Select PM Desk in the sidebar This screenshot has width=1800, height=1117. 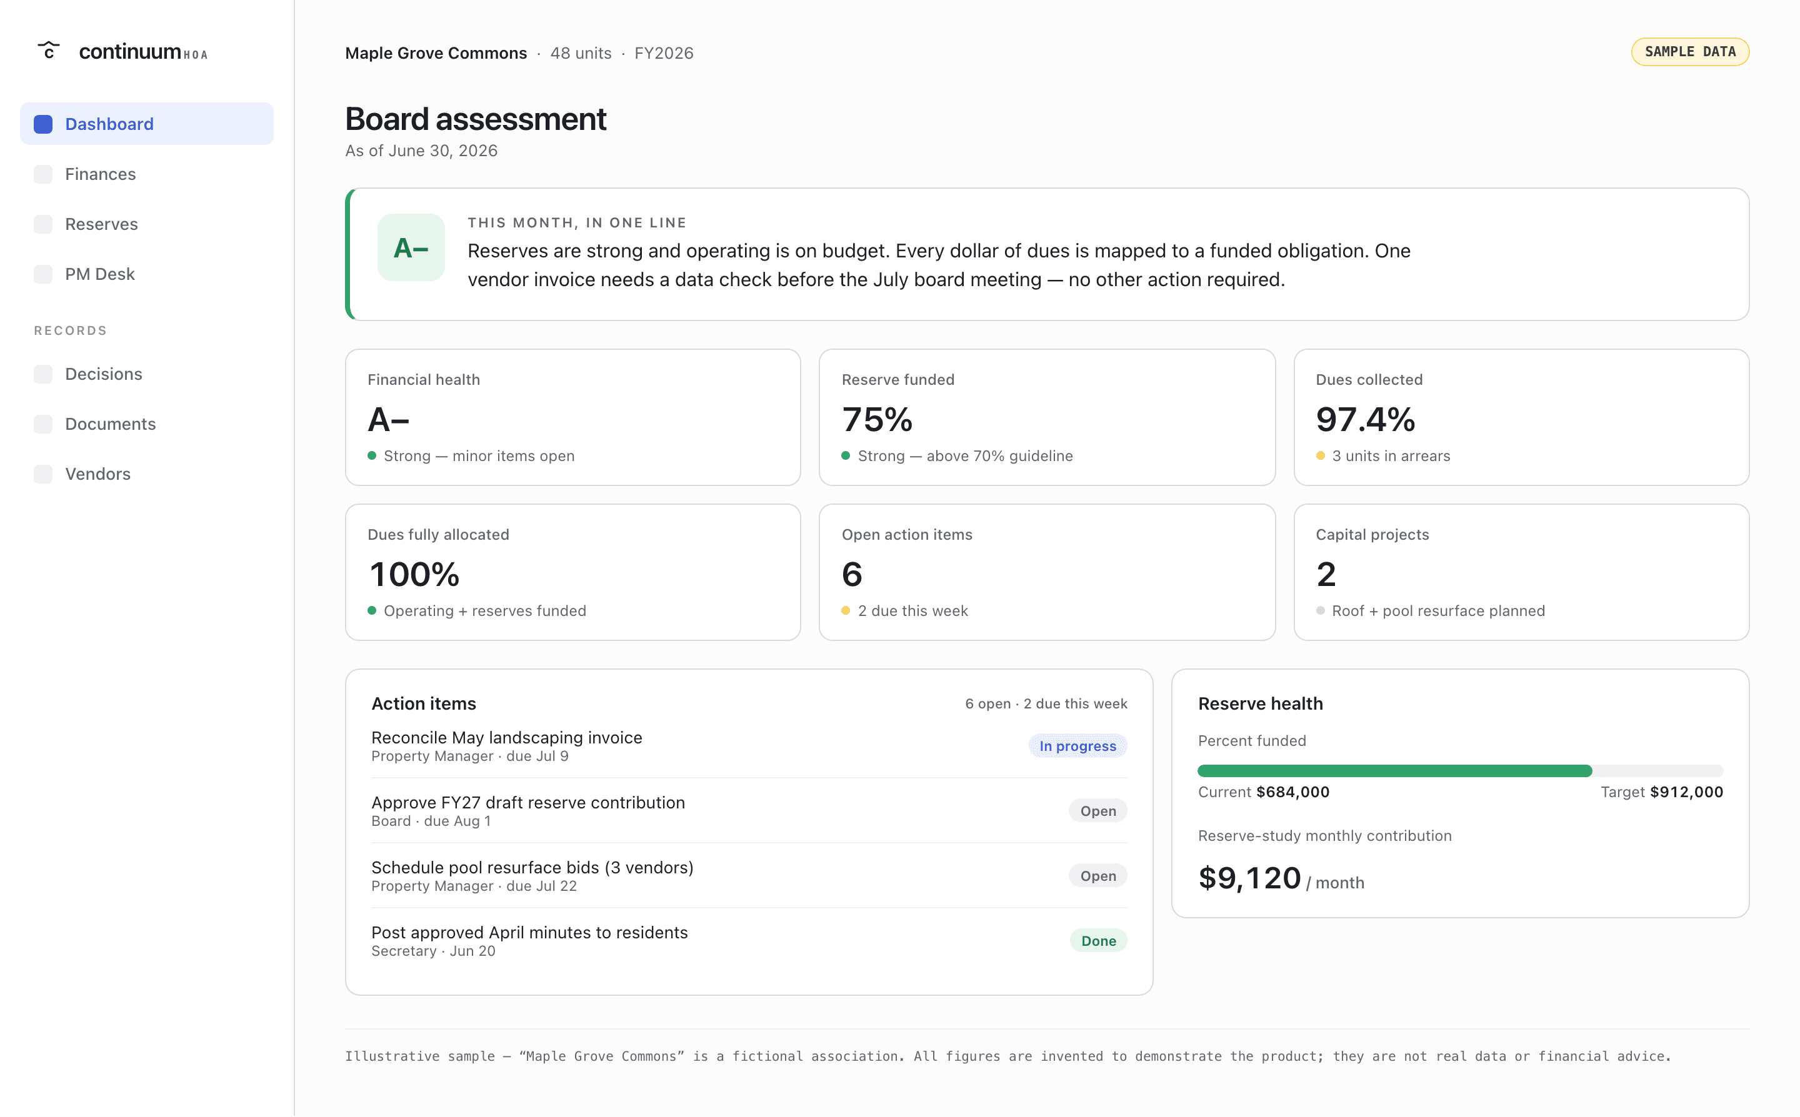click(x=146, y=274)
